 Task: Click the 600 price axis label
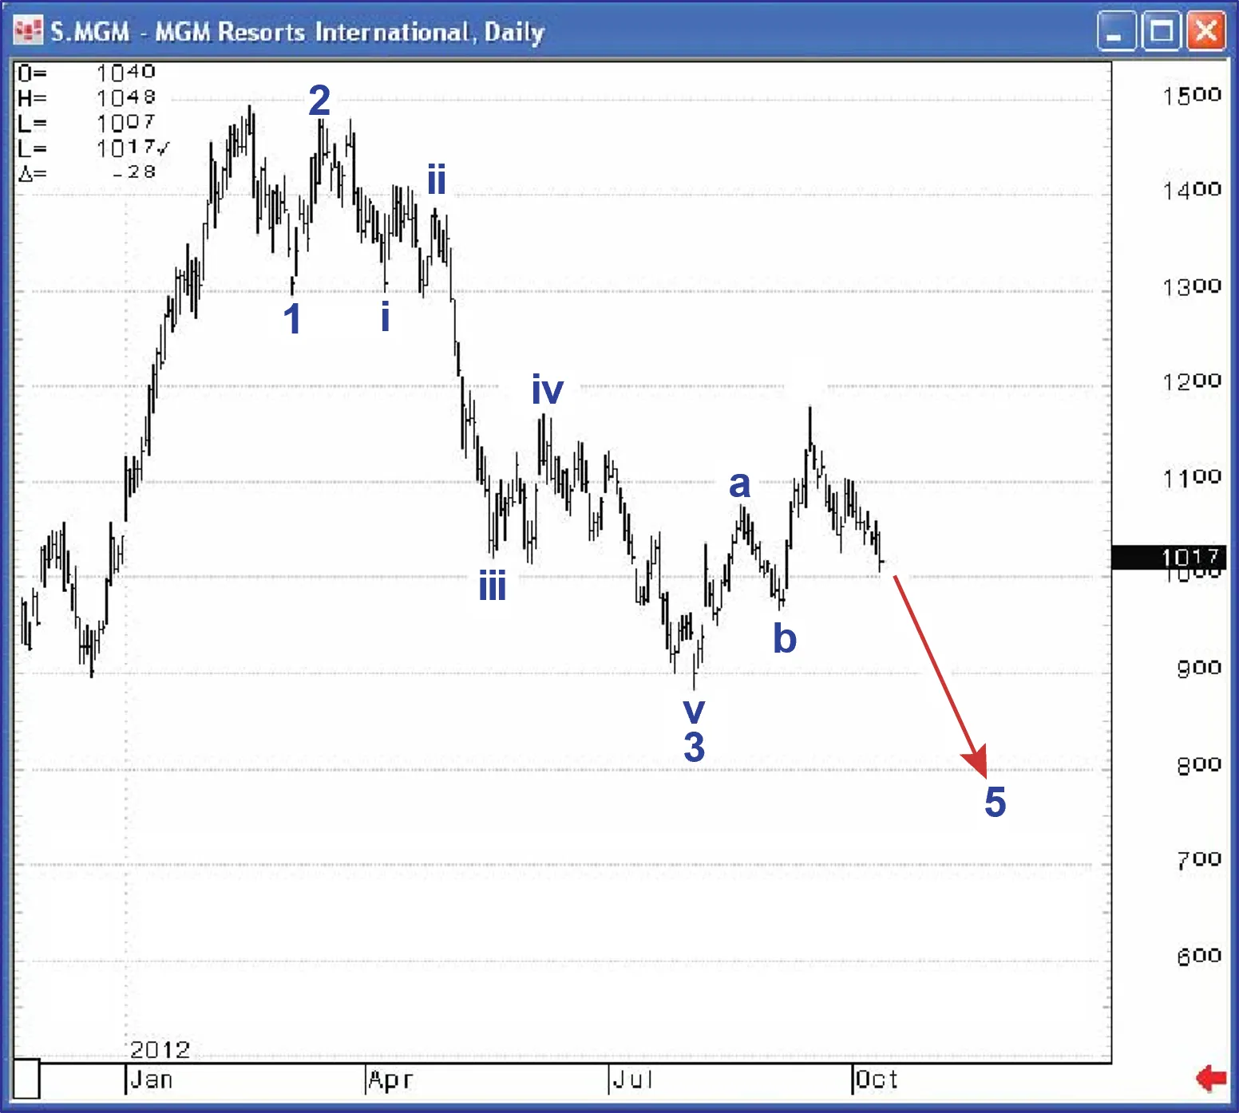1199,956
